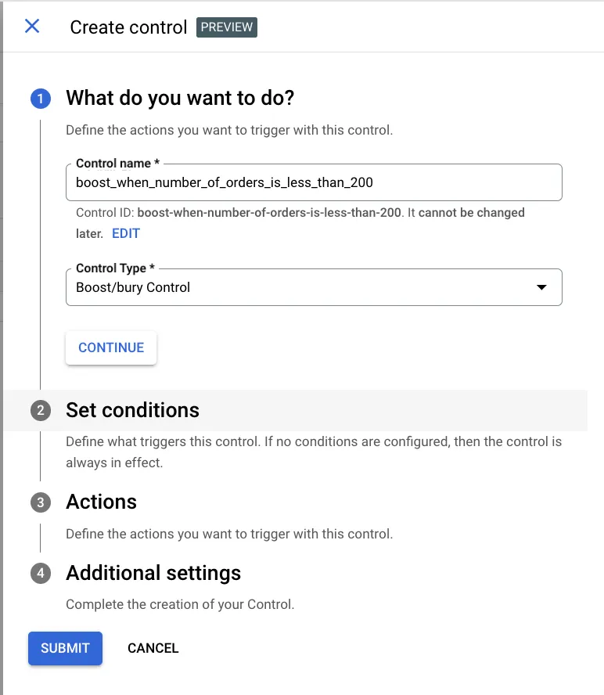Click the step 1 number circle
Viewport: 604px width, 695px height.
click(41, 99)
